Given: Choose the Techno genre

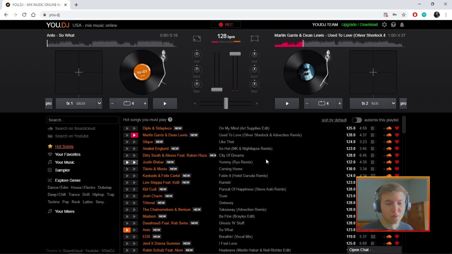Looking at the screenshot, I should (x=54, y=202).
